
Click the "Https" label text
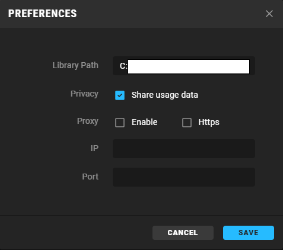tap(209, 122)
